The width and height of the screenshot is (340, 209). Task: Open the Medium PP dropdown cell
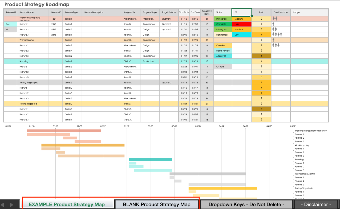click(x=241, y=19)
